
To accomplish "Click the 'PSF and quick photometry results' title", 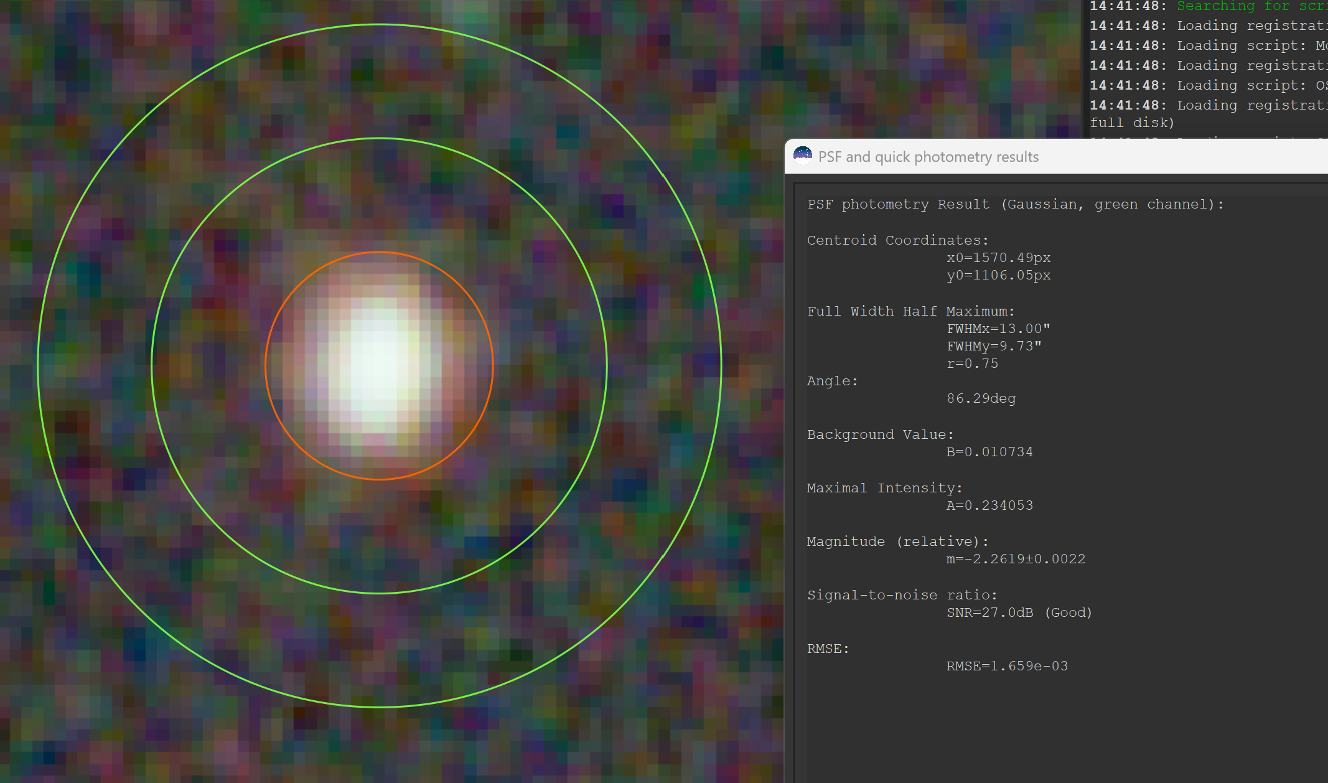I will pyautogui.click(x=928, y=157).
